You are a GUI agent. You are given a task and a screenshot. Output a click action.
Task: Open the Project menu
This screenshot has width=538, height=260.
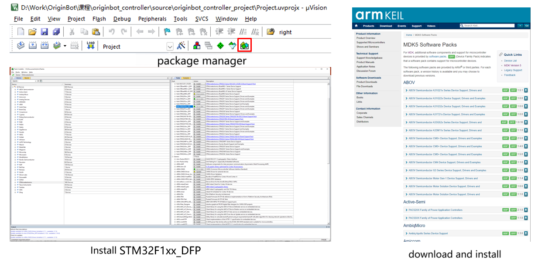[x=76, y=19]
